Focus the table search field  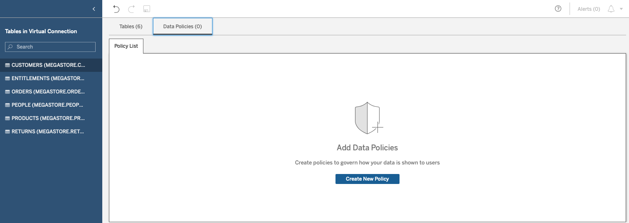50,47
